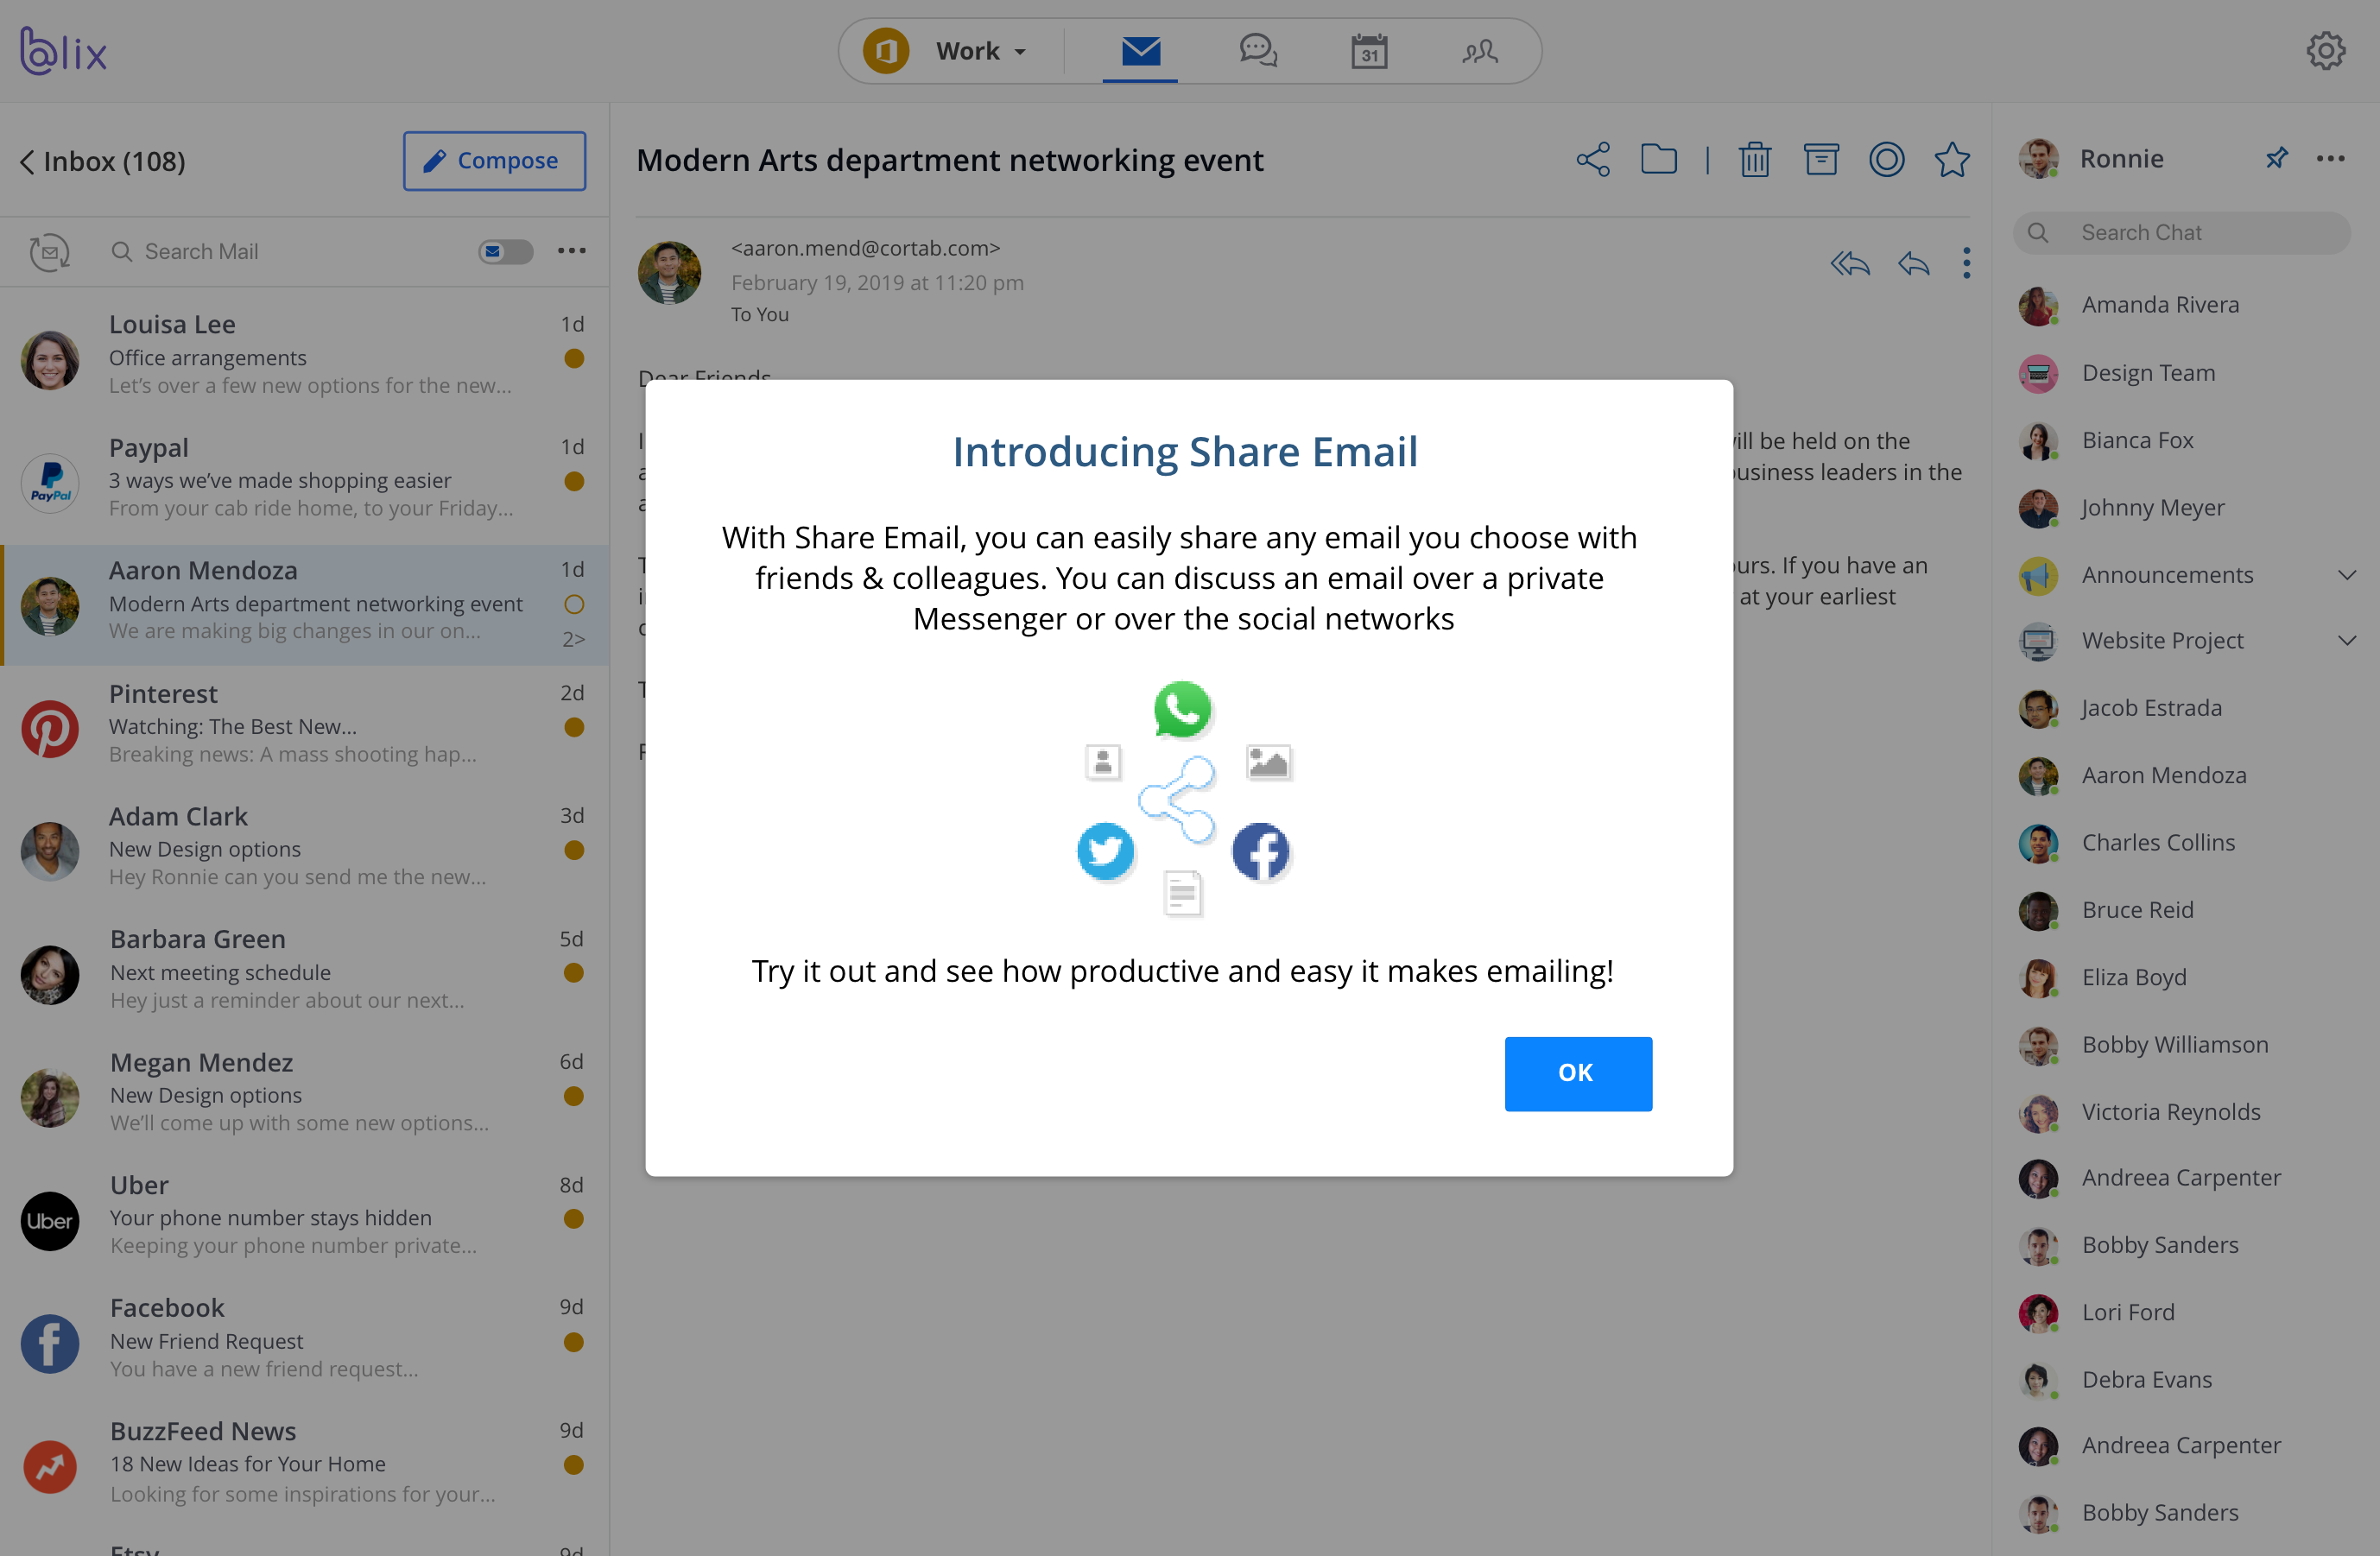2380x1556 pixels.
Task: Open Facebook New Friend Request email
Action: click(305, 1342)
